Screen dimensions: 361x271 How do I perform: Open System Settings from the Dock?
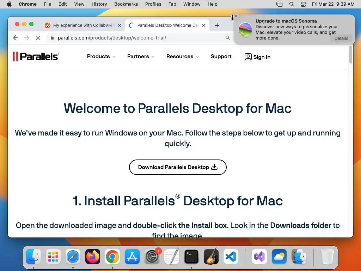click(x=152, y=257)
